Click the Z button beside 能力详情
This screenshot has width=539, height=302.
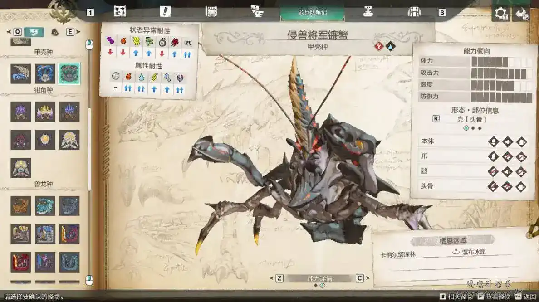[x=279, y=278]
